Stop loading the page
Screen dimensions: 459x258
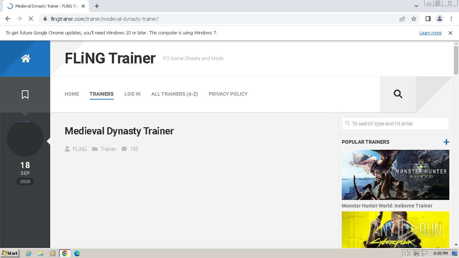pyautogui.click(x=31, y=19)
